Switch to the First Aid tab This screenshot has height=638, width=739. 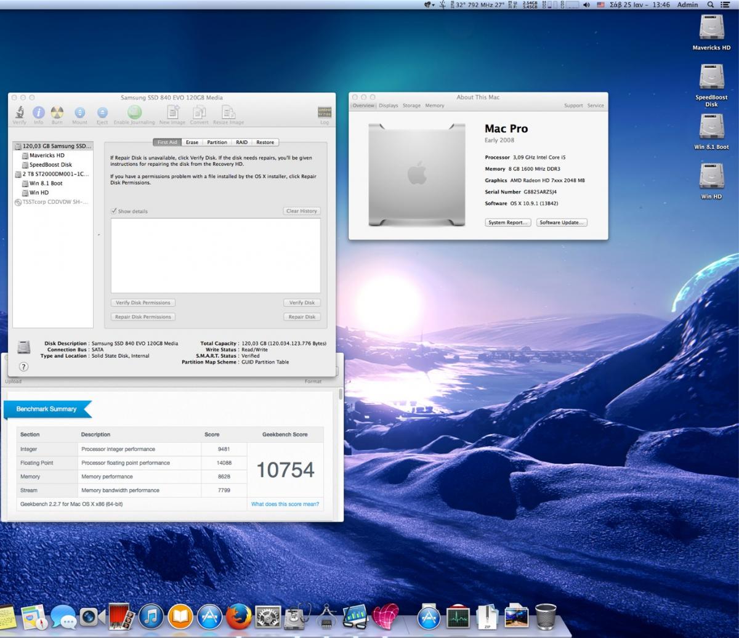click(168, 142)
